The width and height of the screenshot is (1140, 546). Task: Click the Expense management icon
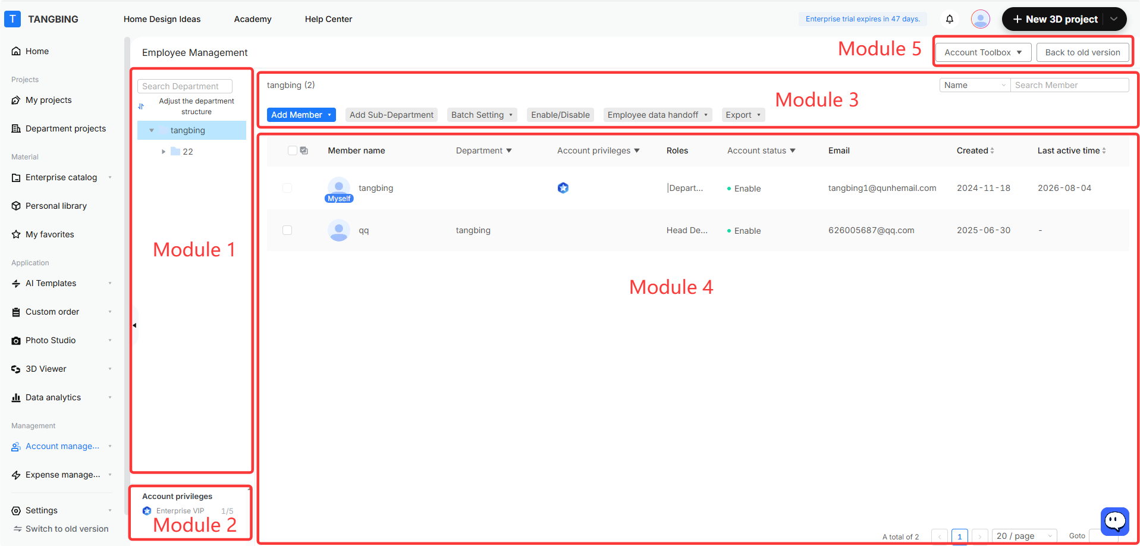click(16, 475)
